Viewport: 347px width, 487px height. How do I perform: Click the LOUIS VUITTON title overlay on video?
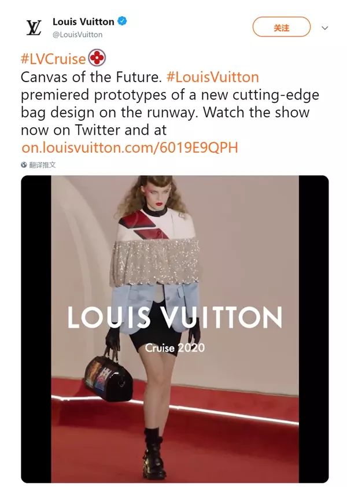[175, 317]
